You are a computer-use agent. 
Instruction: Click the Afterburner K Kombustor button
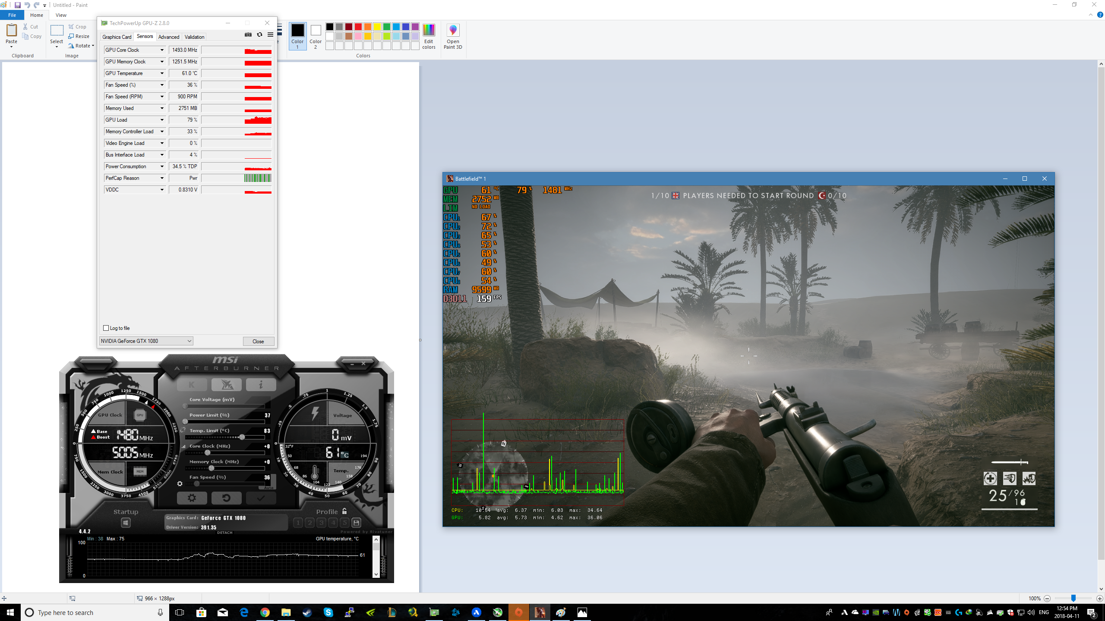(x=192, y=384)
